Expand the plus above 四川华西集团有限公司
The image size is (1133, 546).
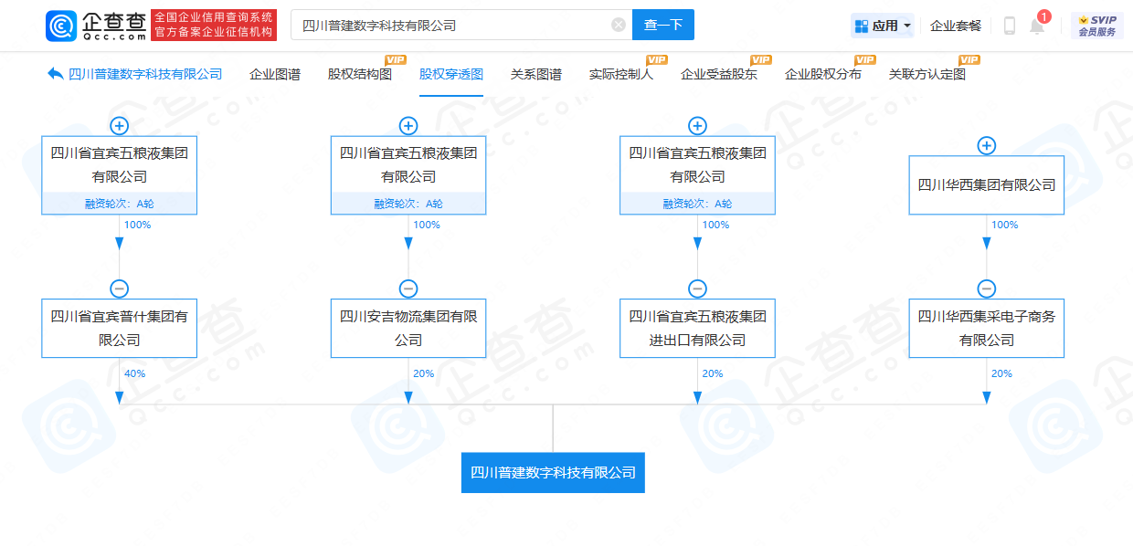(987, 145)
